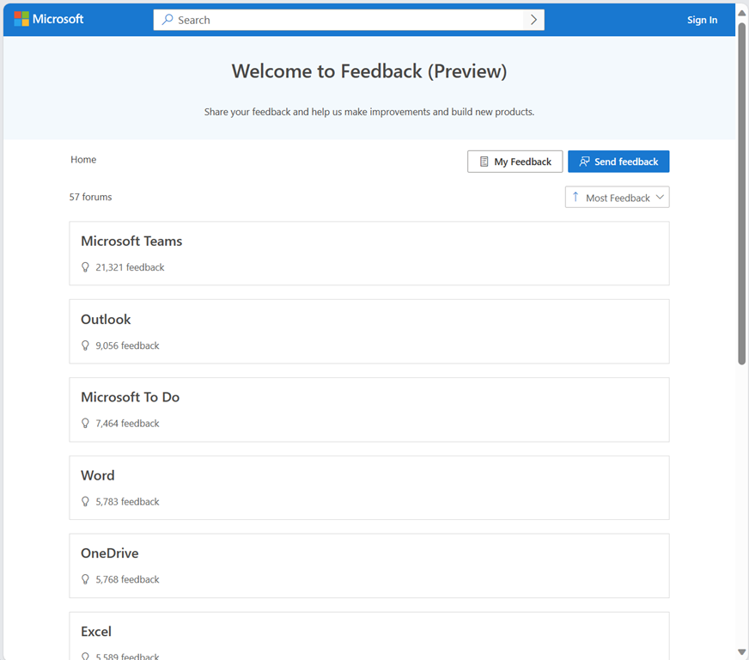The width and height of the screenshot is (749, 660).
Task: Click Sign In in the header
Action: [702, 20]
